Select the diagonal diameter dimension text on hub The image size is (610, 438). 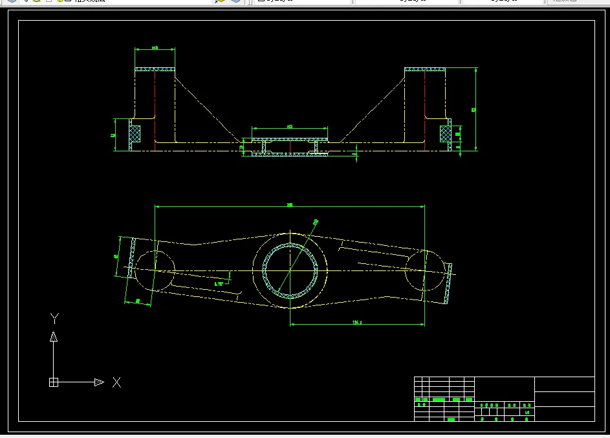[316, 222]
